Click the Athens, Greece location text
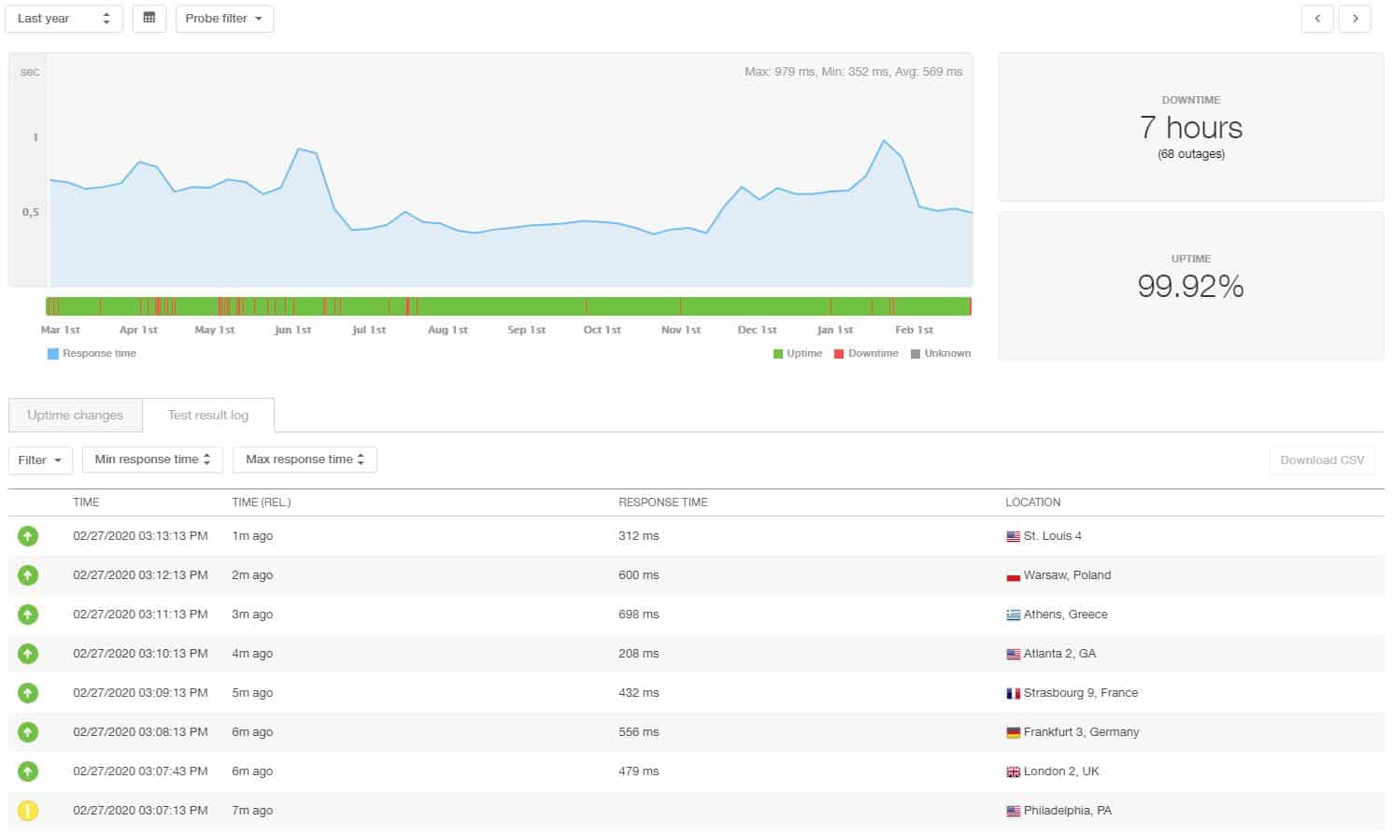This screenshot has height=835, width=1392. click(x=1066, y=615)
